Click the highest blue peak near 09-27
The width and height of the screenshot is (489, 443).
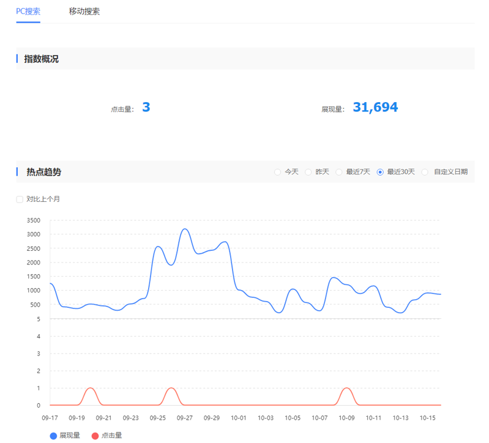pos(185,229)
